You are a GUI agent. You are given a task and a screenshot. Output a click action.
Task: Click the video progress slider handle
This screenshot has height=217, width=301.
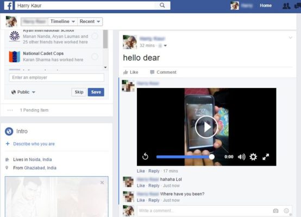tap(211, 157)
